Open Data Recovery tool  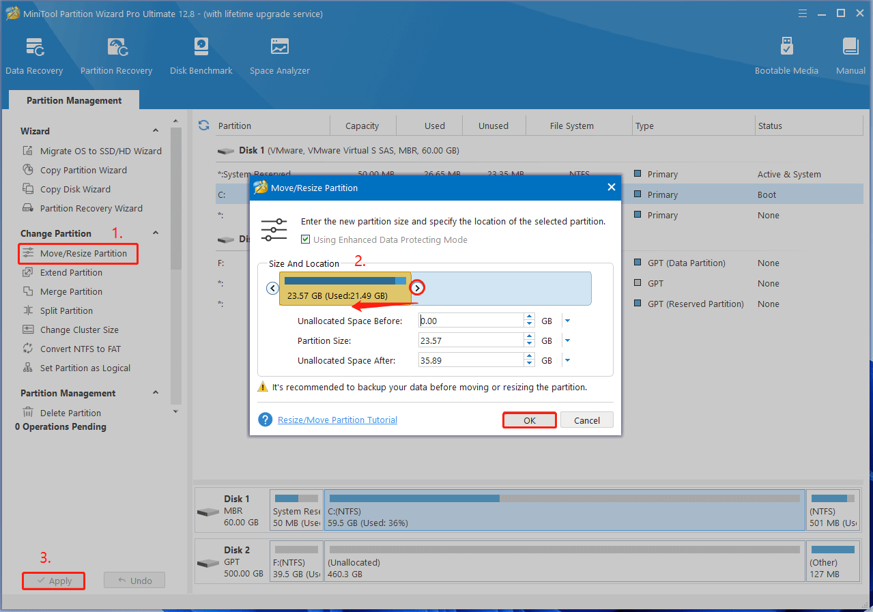pos(34,56)
